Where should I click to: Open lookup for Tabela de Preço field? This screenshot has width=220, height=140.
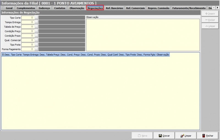point(36,27)
